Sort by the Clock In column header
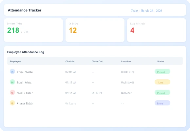 (x=70, y=62)
